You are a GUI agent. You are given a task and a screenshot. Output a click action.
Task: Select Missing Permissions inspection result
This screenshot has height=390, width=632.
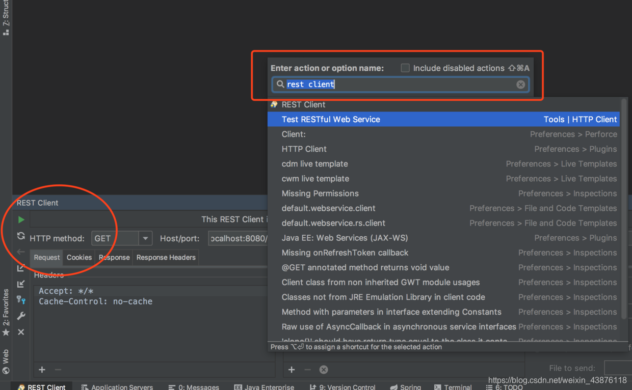click(443, 193)
